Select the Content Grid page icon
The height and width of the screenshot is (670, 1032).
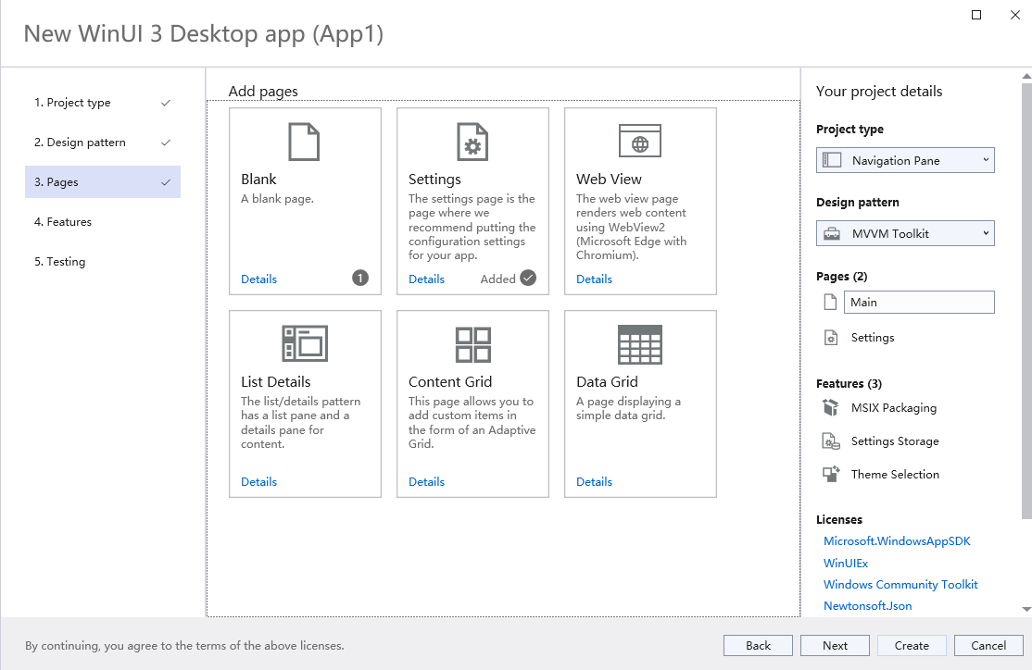472,344
